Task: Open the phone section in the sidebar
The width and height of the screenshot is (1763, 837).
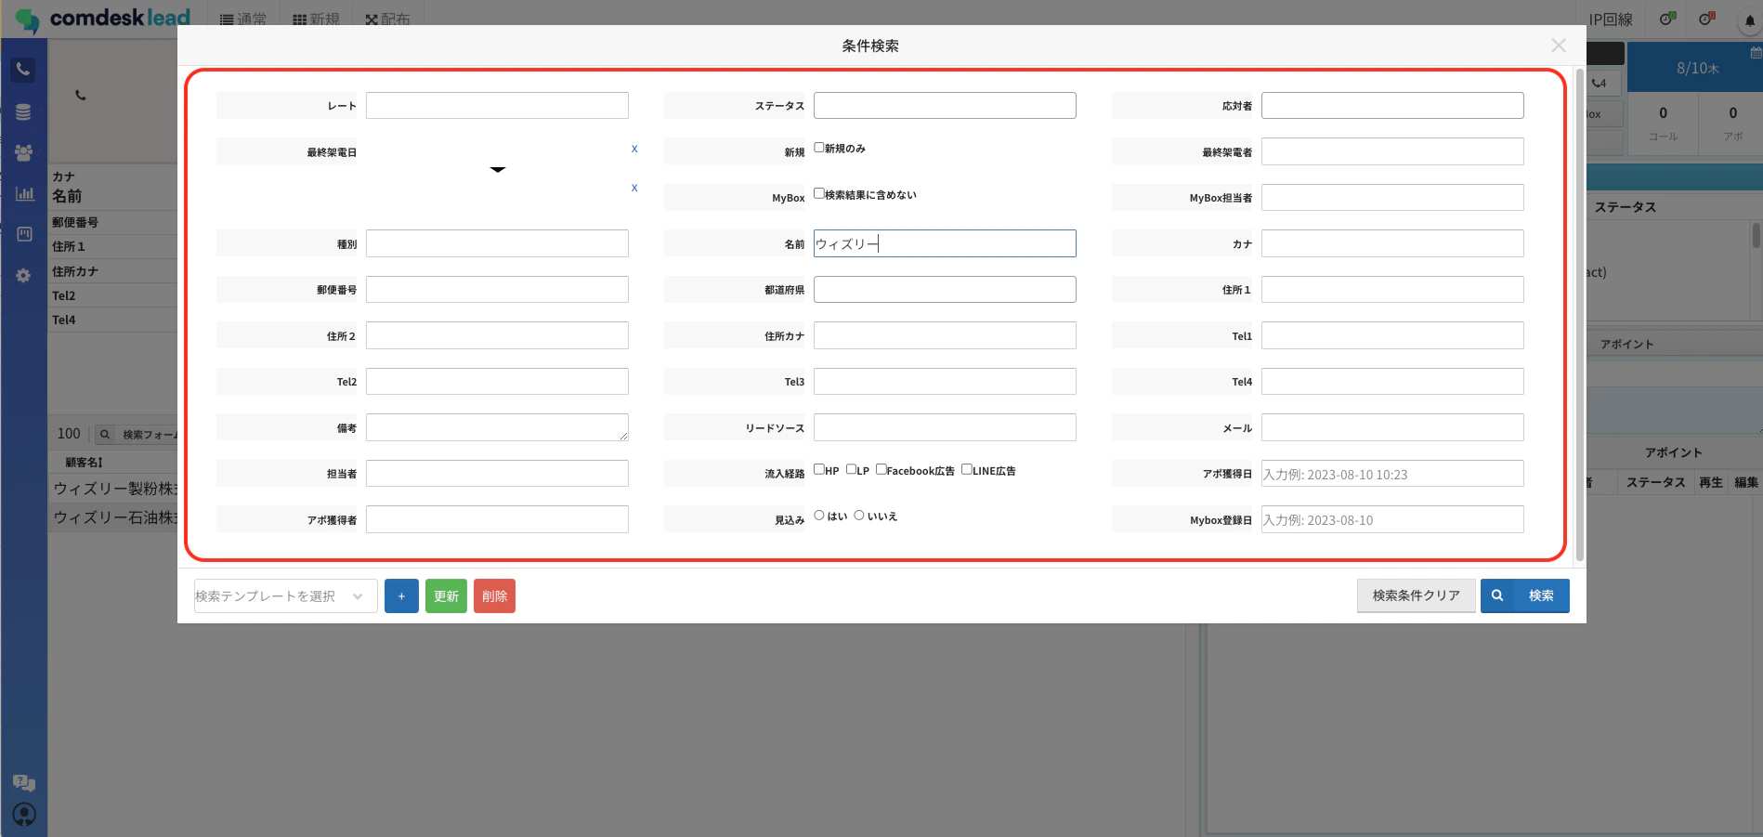Action: coord(23,70)
